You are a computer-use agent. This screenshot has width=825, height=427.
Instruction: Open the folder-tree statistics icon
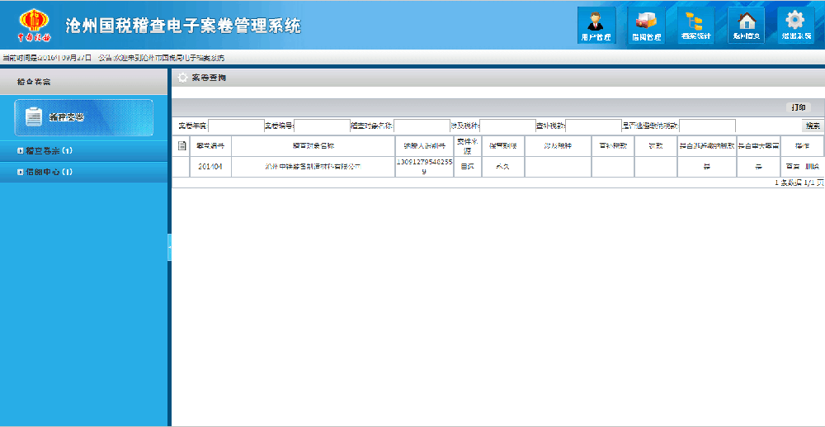coord(695,24)
